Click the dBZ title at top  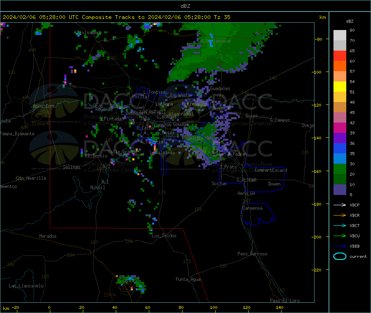(x=185, y=6)
